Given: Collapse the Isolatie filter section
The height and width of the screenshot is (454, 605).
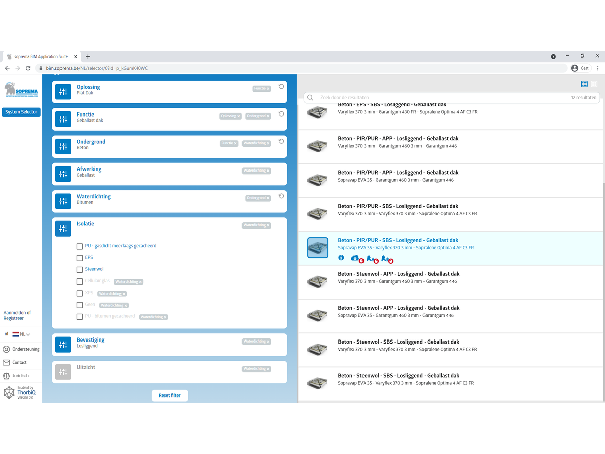Looking at the screenshot, I should (85, 224).
